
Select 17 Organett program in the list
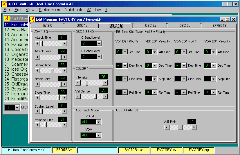click(x=16, y=54)
